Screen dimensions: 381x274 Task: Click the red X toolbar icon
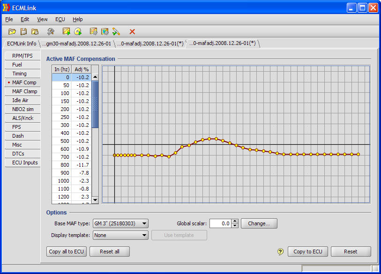tap(132, 31)
